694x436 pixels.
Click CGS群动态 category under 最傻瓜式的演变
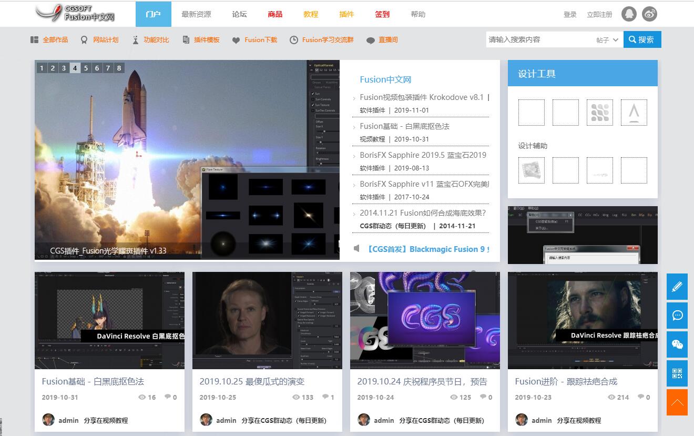click(291, 420)
